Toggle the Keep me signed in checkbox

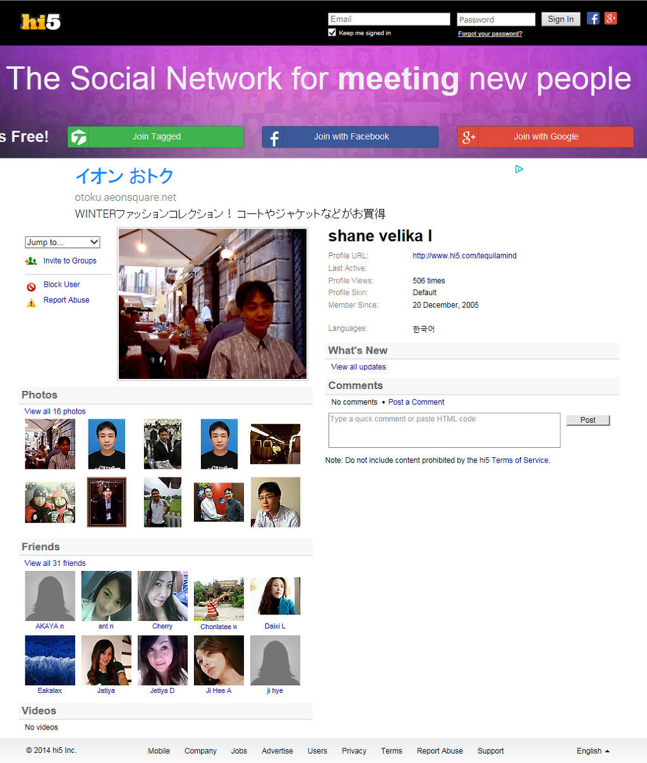(x=332, y=32)
